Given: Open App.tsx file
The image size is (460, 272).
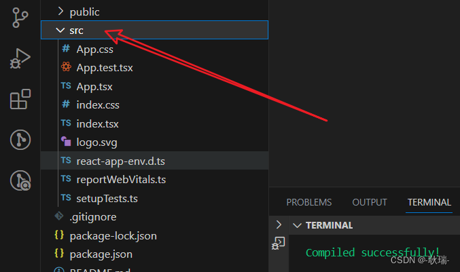Looking at the screenshot, I should click(x=94, y=87).
